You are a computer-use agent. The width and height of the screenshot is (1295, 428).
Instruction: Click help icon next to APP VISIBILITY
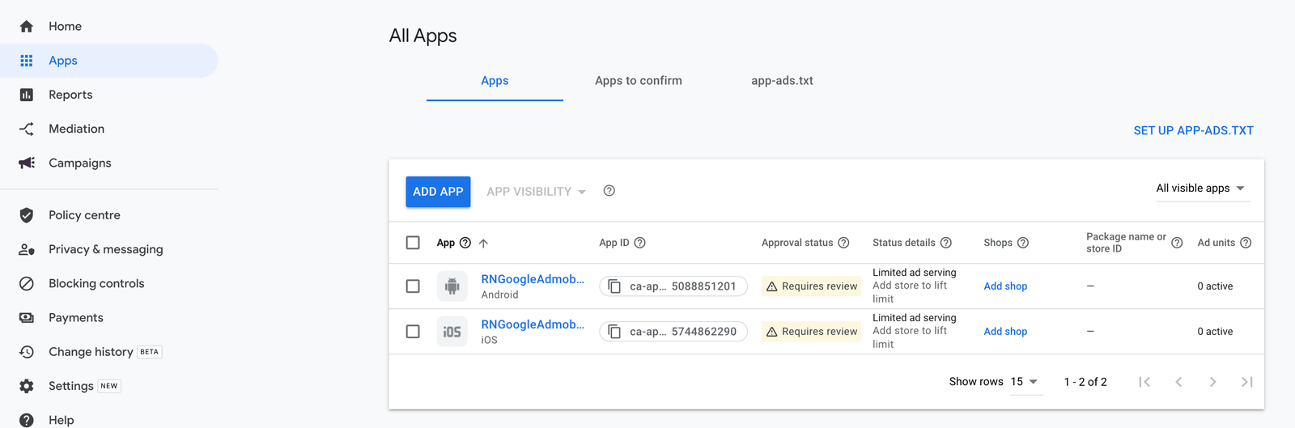click(609, 191)
